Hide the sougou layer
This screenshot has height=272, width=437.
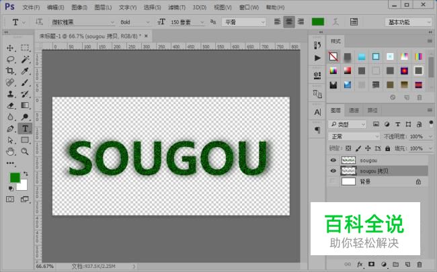click(x=333, y=160)
